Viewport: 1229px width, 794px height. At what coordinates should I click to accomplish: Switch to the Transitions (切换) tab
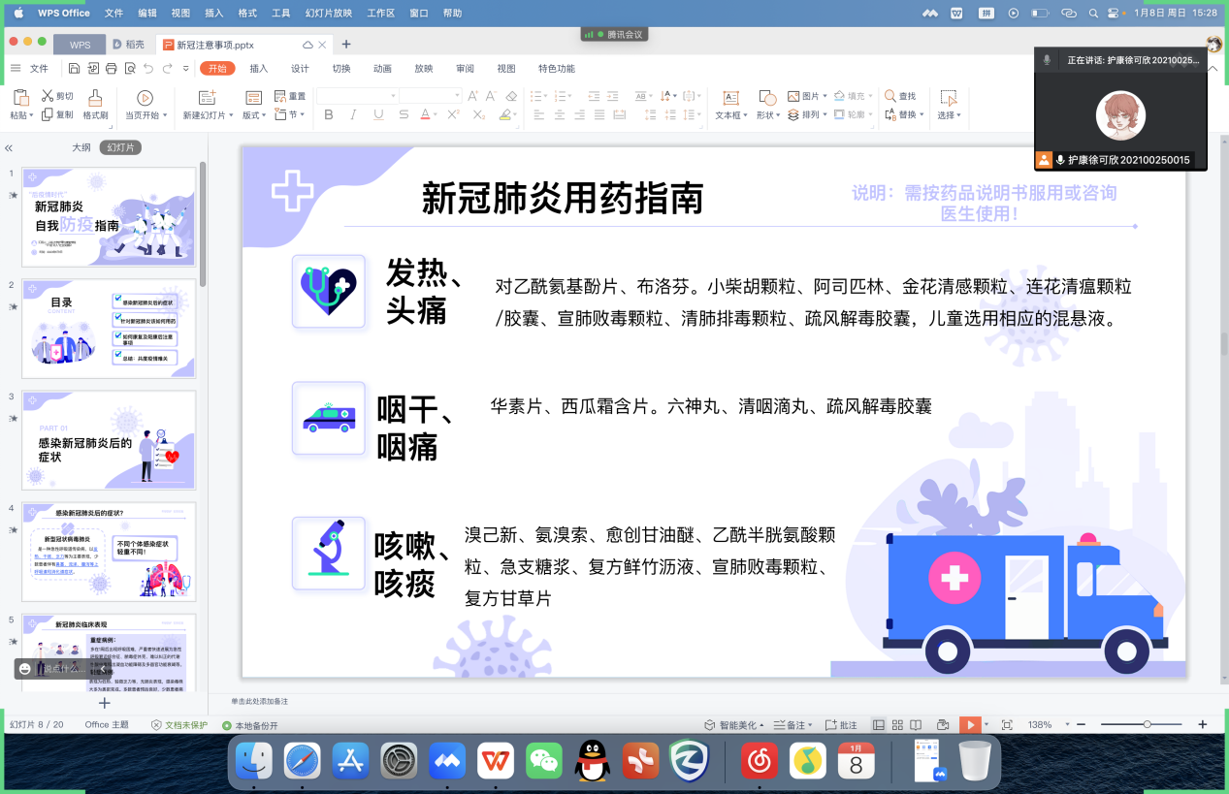[x=341, y=68]
